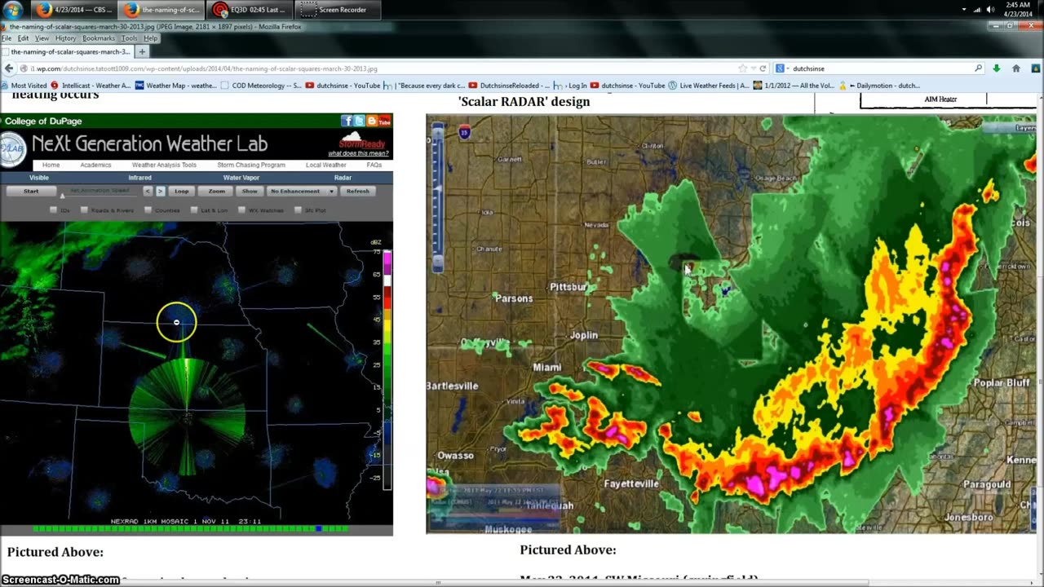Open the EQ3D taskbar application
The width and height of the screenshot is (1044, 587).
[x=250, y=10]
